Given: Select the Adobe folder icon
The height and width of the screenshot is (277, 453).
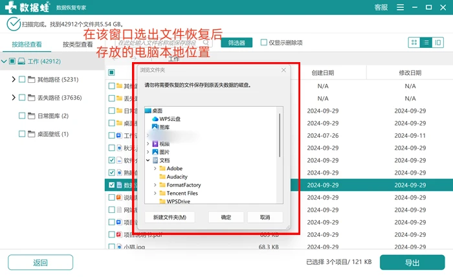Looking at the screenshot, I should (162, 168).
